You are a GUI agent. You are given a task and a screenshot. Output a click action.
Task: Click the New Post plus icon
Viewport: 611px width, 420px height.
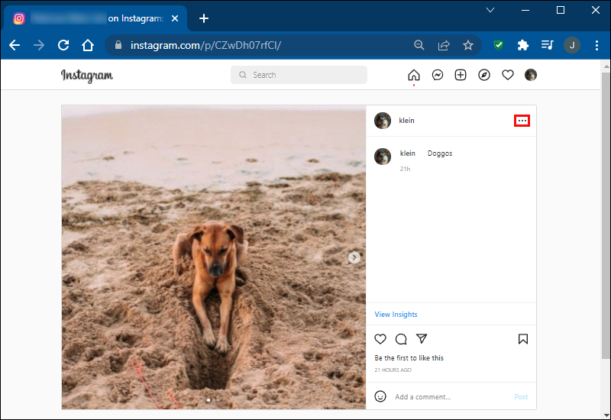[461, 75]
